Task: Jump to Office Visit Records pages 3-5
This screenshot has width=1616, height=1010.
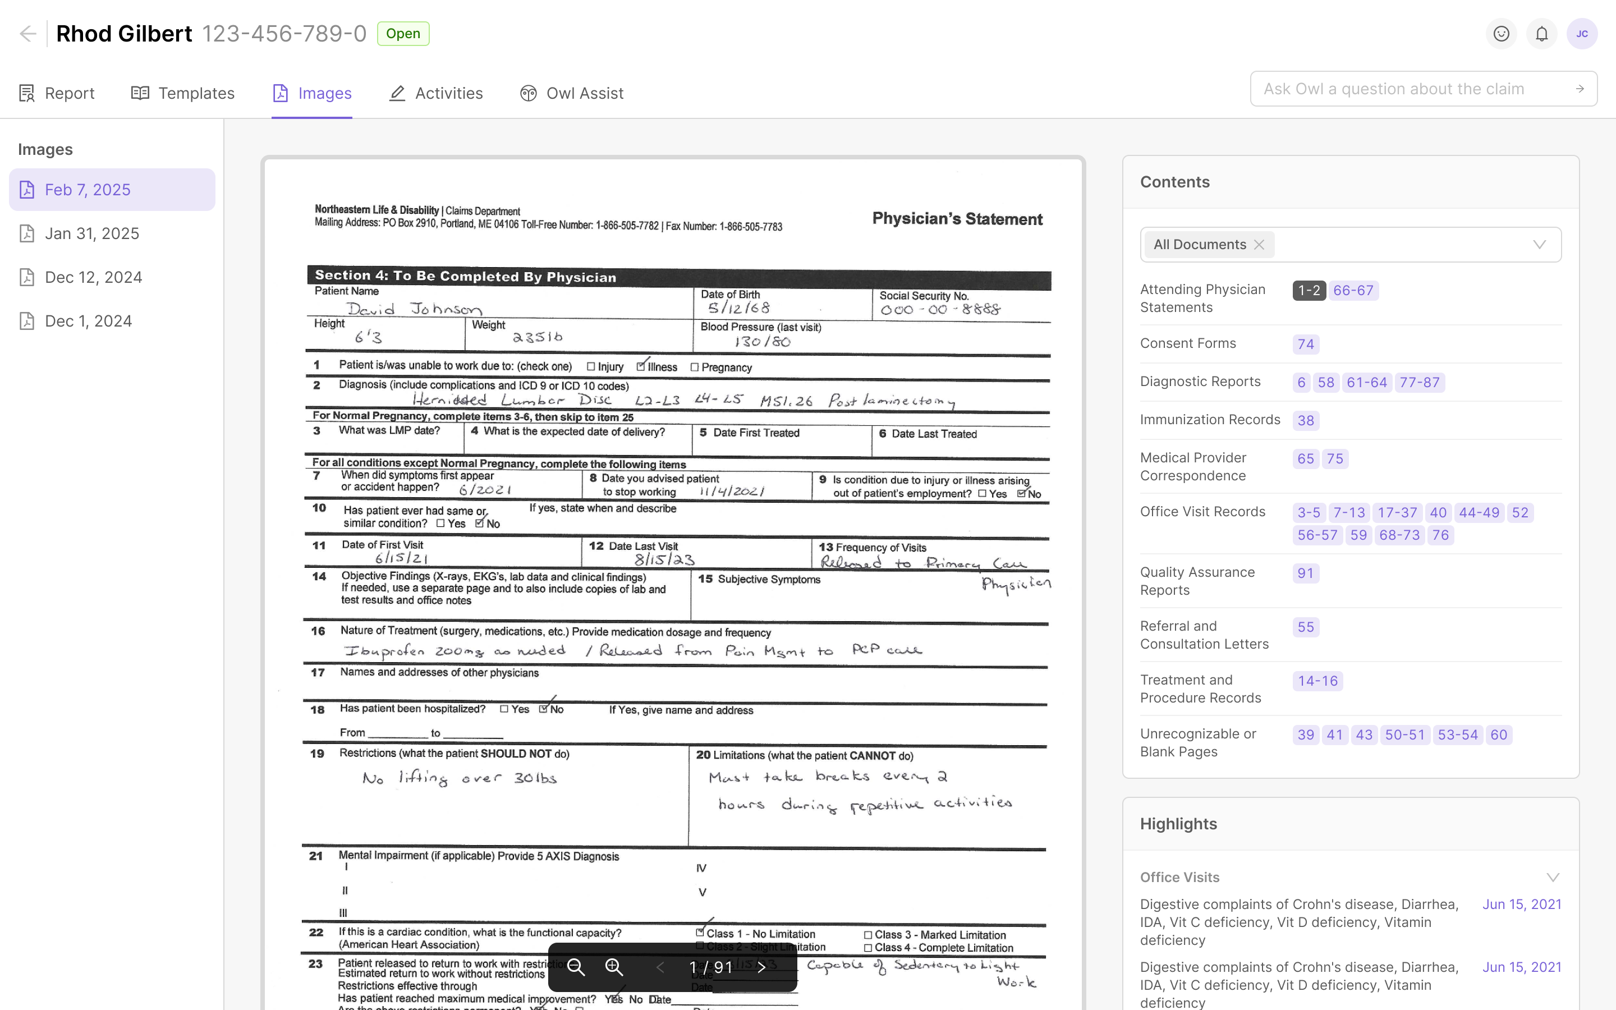Action: pos(1309,513)
